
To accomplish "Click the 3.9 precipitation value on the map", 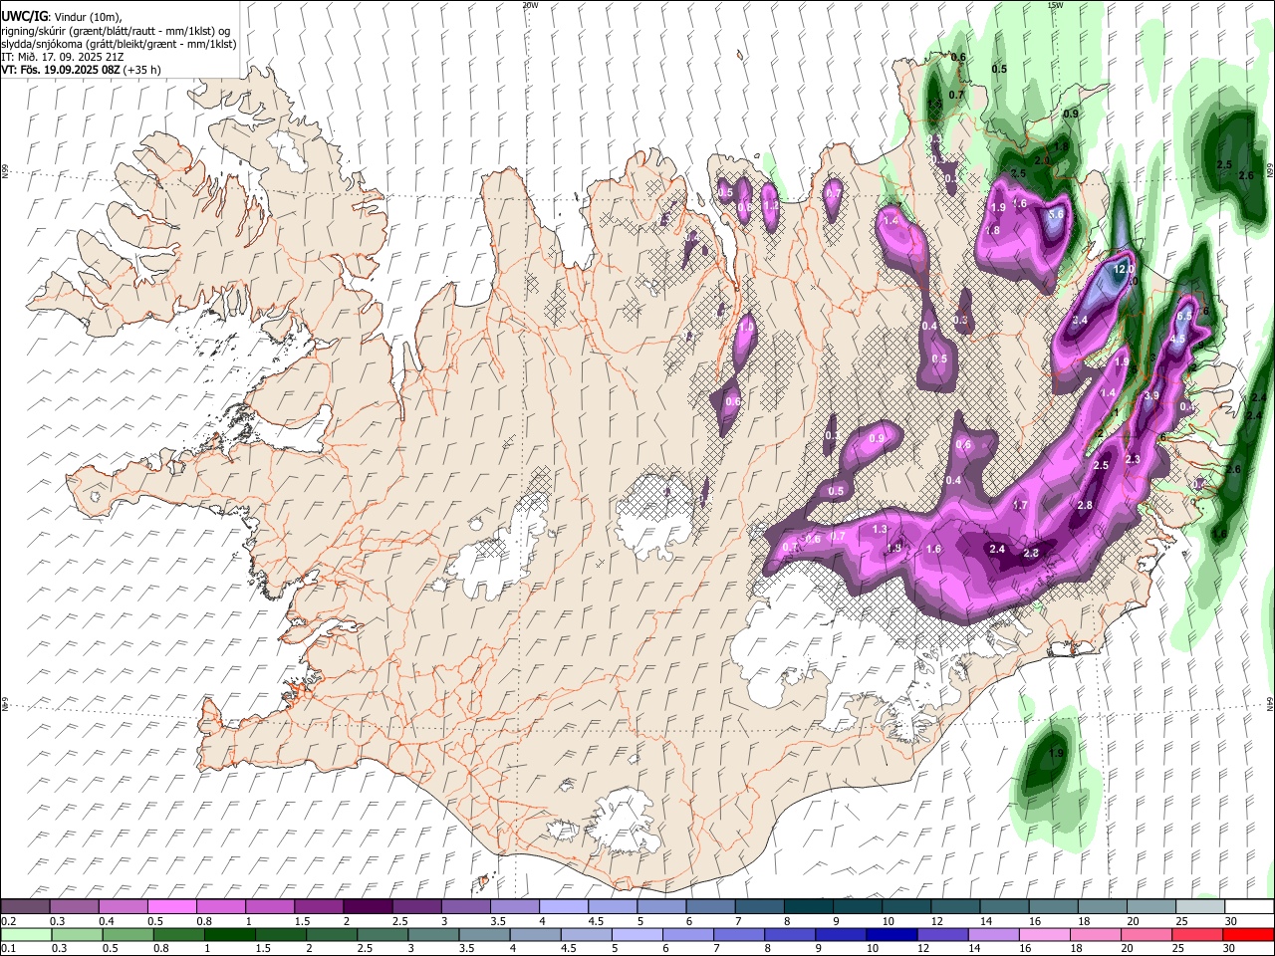I will pyautogui.click(x=1151, y=395).
